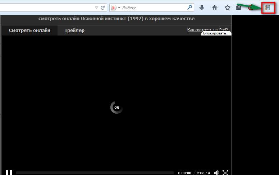Select the Смотреть онлайн tab
The width and height of the screenshot is (279, 175).
coord(29,30)
